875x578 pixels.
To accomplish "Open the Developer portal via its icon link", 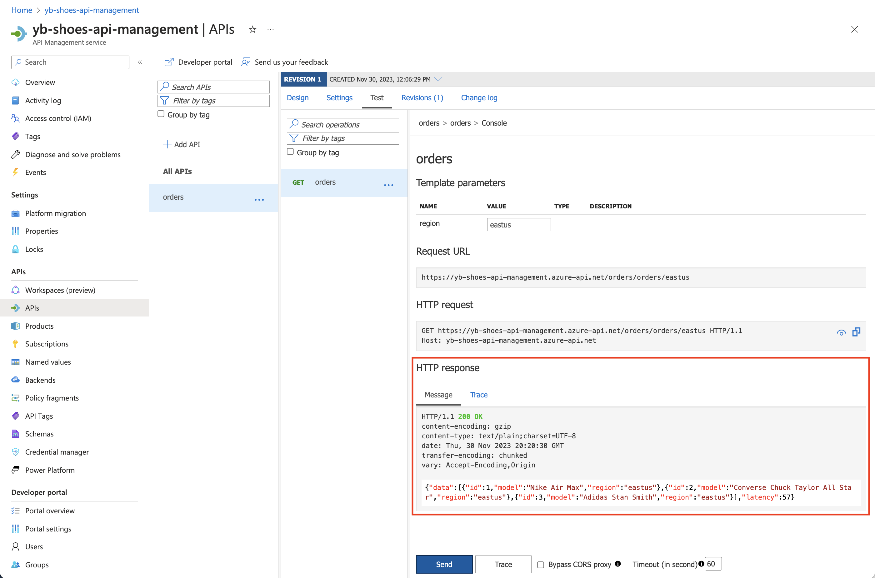I will tap(169, 62).
